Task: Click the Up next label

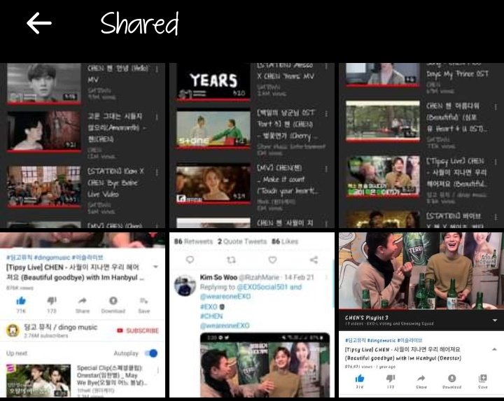Action: 17,353
